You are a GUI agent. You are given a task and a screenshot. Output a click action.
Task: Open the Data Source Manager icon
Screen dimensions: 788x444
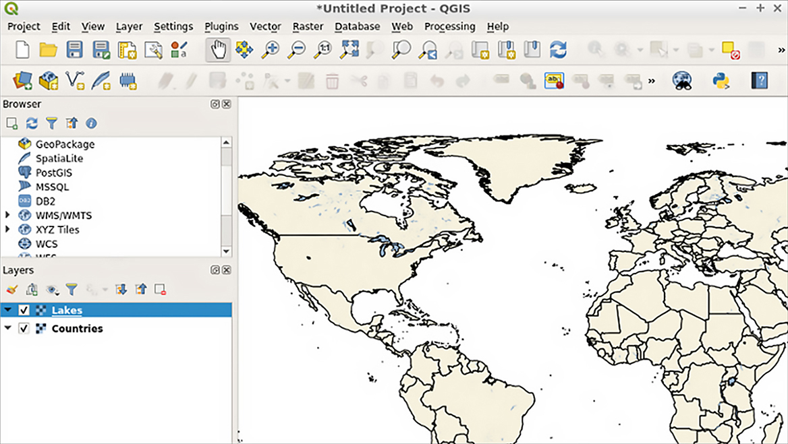click(23, 80)
